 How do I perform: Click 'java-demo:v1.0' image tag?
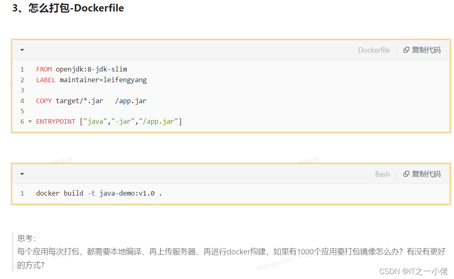(x=127, y=194)
